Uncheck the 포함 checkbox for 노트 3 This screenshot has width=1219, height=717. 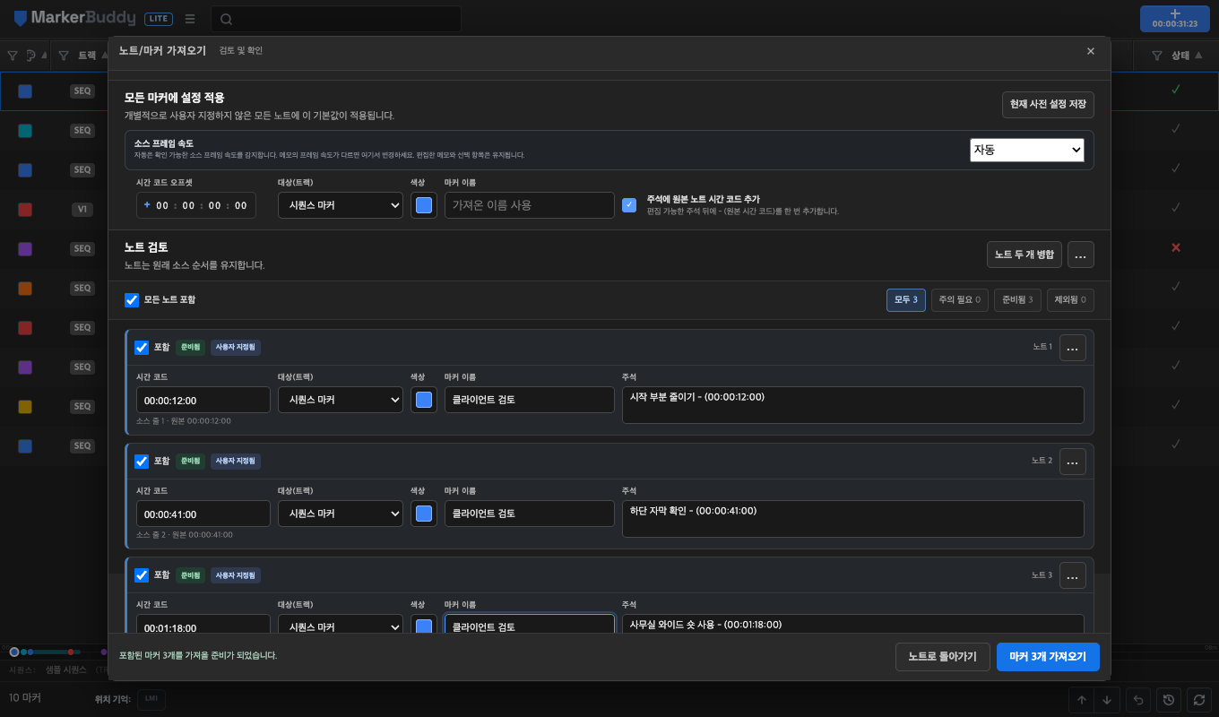(142, 575)
